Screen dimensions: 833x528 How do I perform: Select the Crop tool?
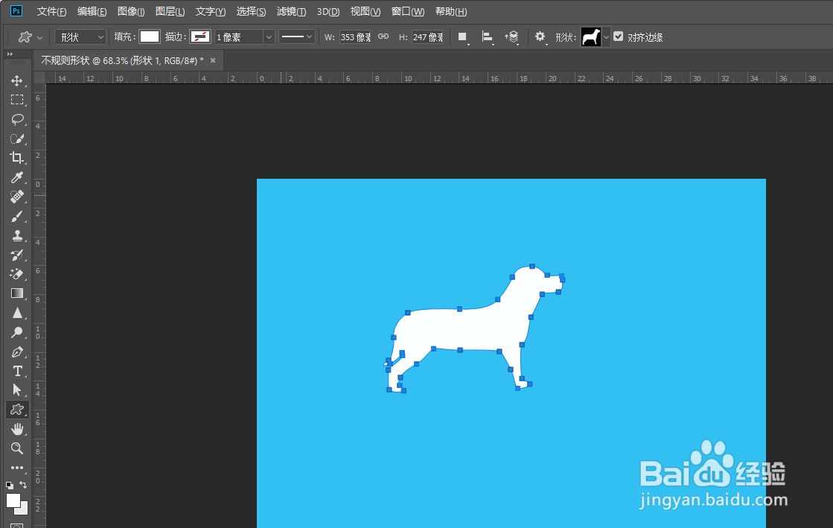click(17, 158)
